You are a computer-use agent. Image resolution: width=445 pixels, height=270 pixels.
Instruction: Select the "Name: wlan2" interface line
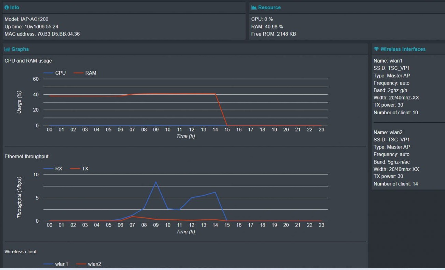(388, 132)
